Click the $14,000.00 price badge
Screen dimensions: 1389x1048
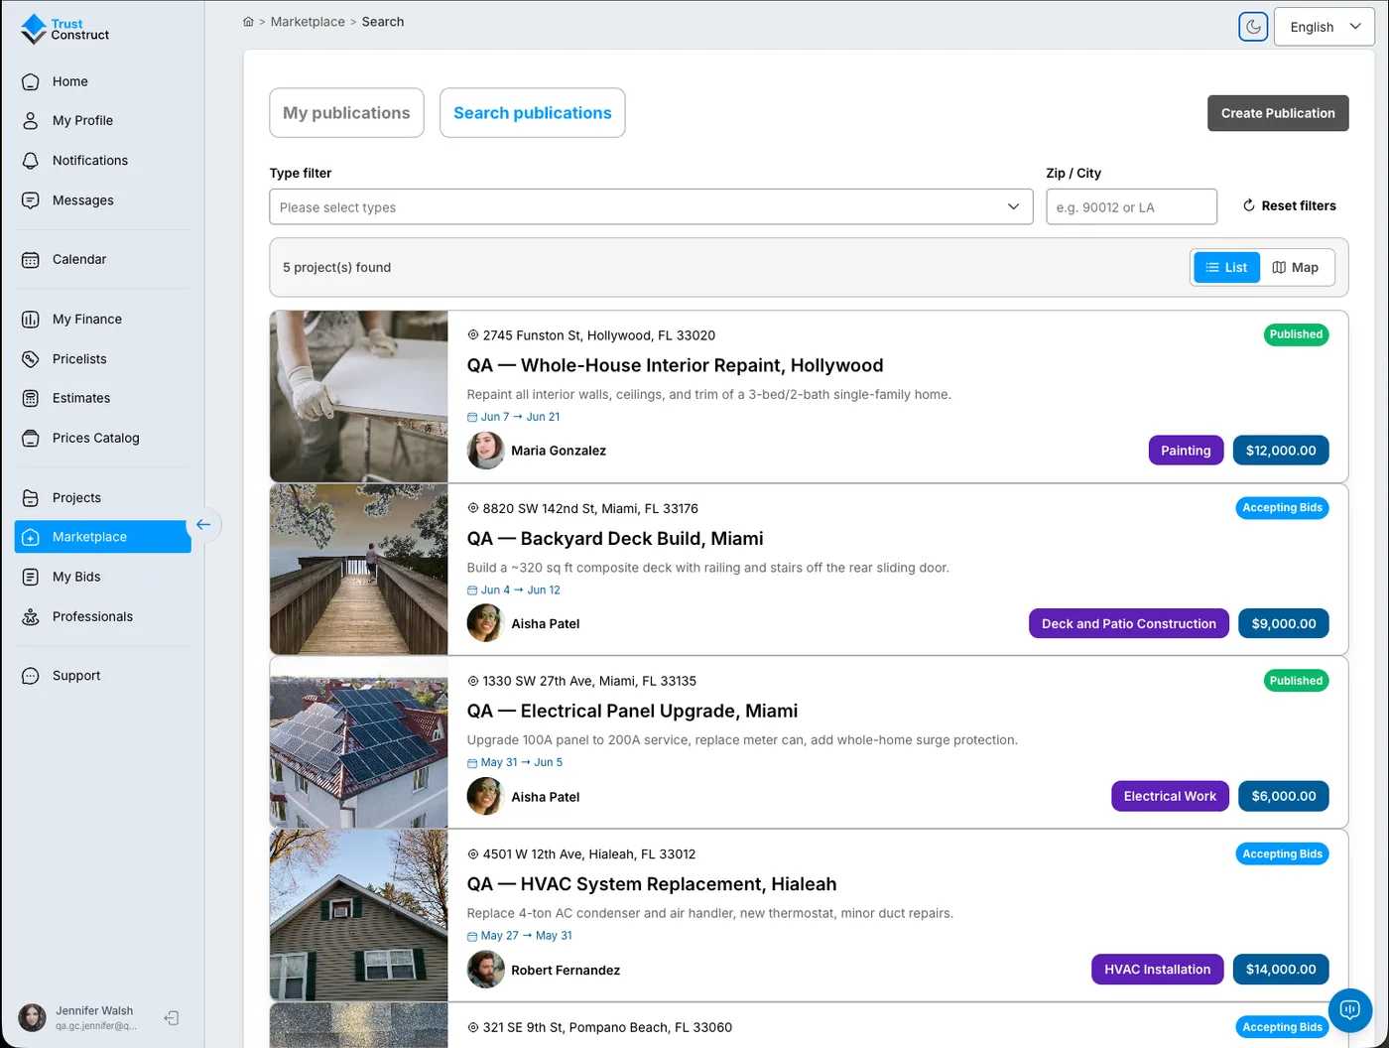click(1281, 970)
